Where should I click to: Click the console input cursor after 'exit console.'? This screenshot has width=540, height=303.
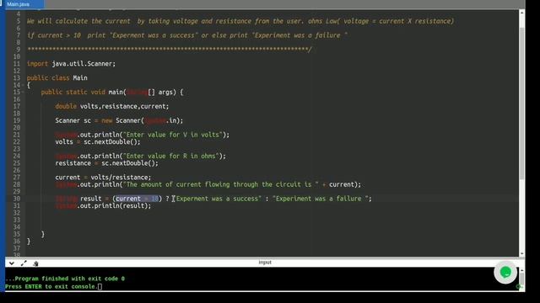coord(100,286)
